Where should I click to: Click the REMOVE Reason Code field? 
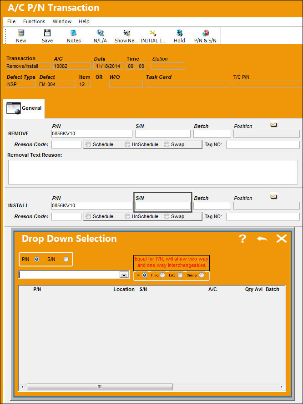pyautogui.click(x=66, y=144)
